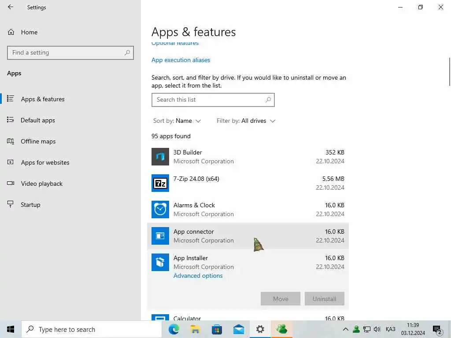Click the Alarms & Clock app icon

click(160, 209)
